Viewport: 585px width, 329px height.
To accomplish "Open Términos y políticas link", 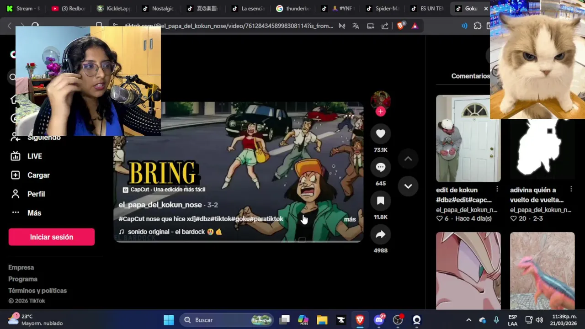I will click(x=37, y=291).
